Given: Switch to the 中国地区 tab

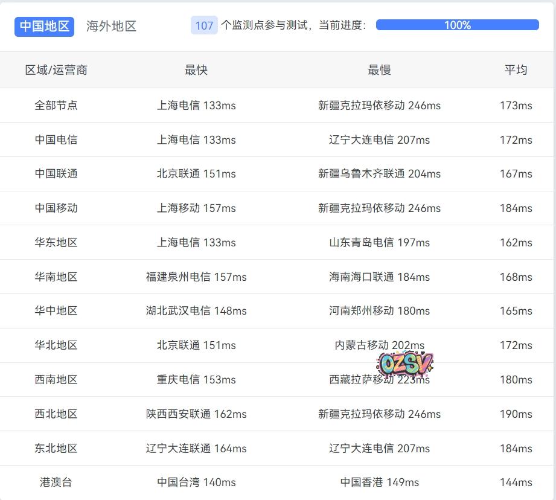Looking at the screenshot, I should [x=44, y=26].
